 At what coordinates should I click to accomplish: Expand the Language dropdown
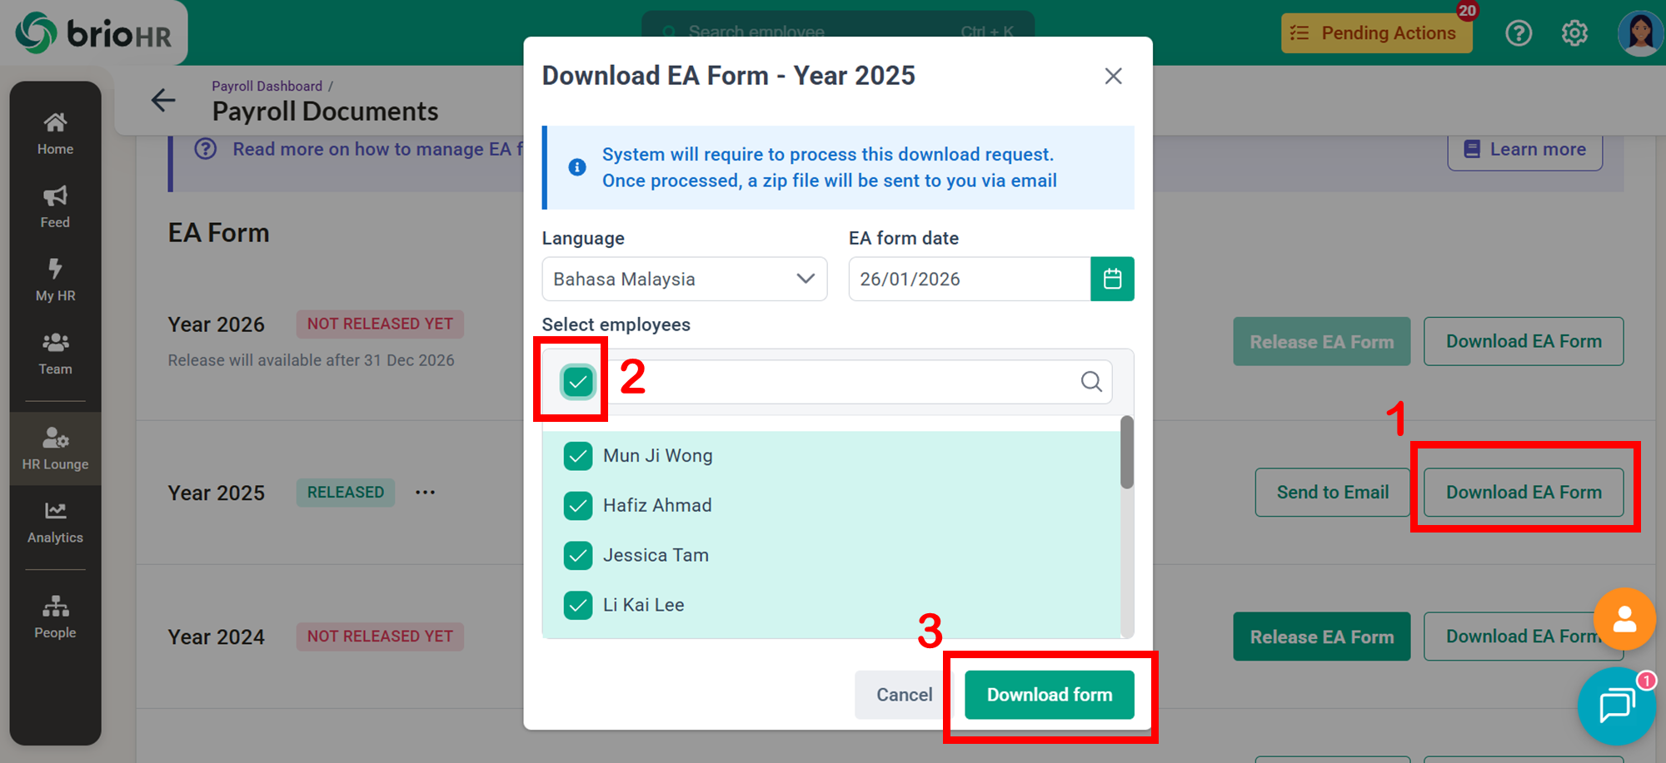(684, 279)
